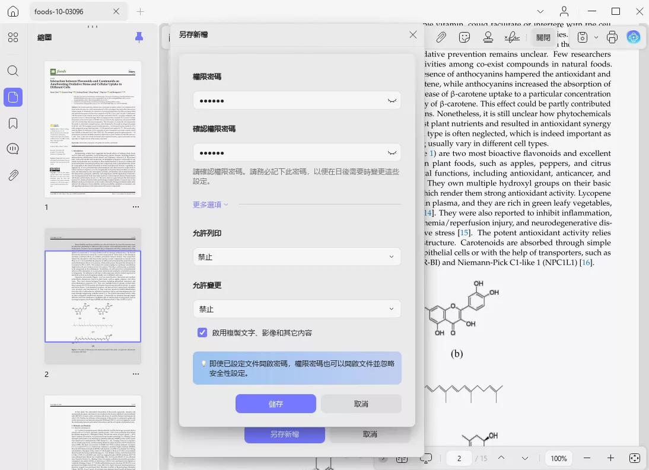This screenshot has width=649, height=470.
Task: Show permission password characters
Action: [x=392, y=101]
